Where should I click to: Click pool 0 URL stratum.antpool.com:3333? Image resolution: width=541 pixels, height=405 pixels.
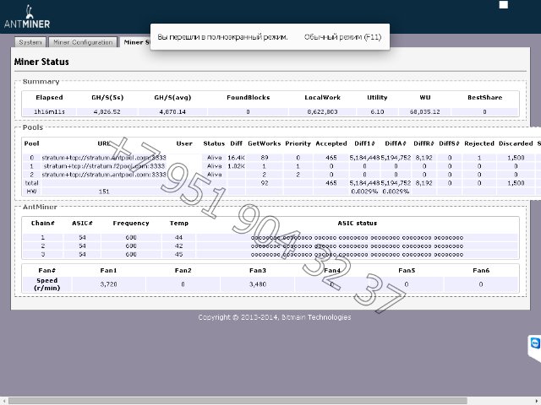click(x=104, y=158)
